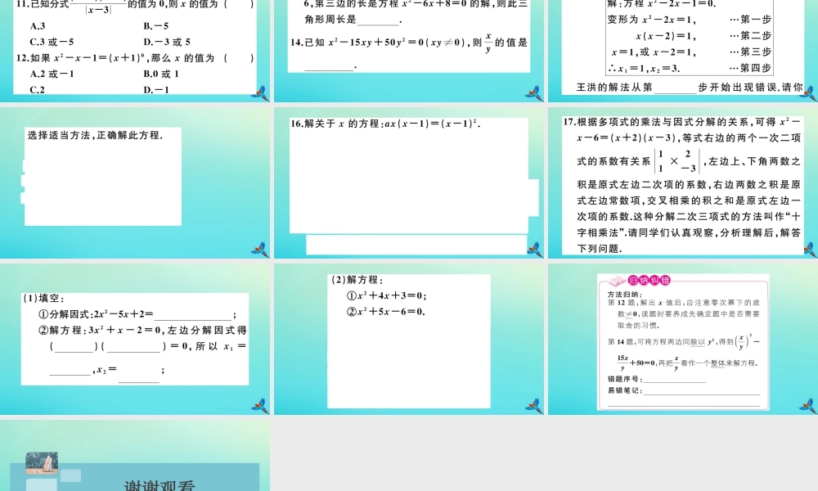Click the blank after '①分解因式:2x²−5x+2='
This screenshot has height=491, width=818.
coord(193,314)
